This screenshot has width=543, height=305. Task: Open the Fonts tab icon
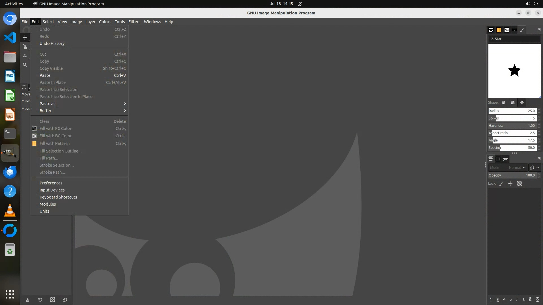tap(507, 30)
